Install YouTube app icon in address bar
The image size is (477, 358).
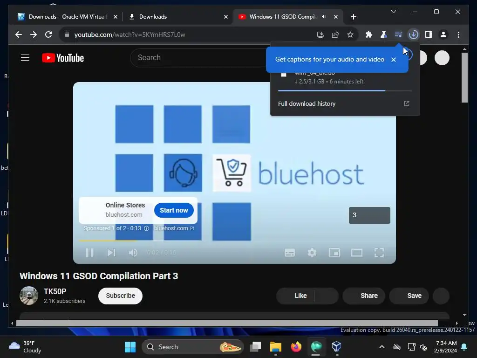click(x=320, y=34)
